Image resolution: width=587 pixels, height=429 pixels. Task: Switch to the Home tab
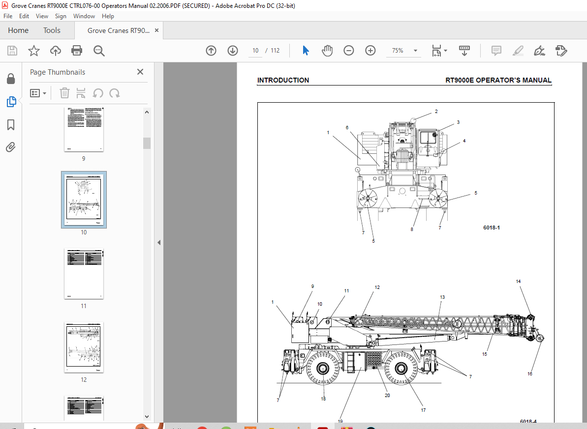(18, 30)
